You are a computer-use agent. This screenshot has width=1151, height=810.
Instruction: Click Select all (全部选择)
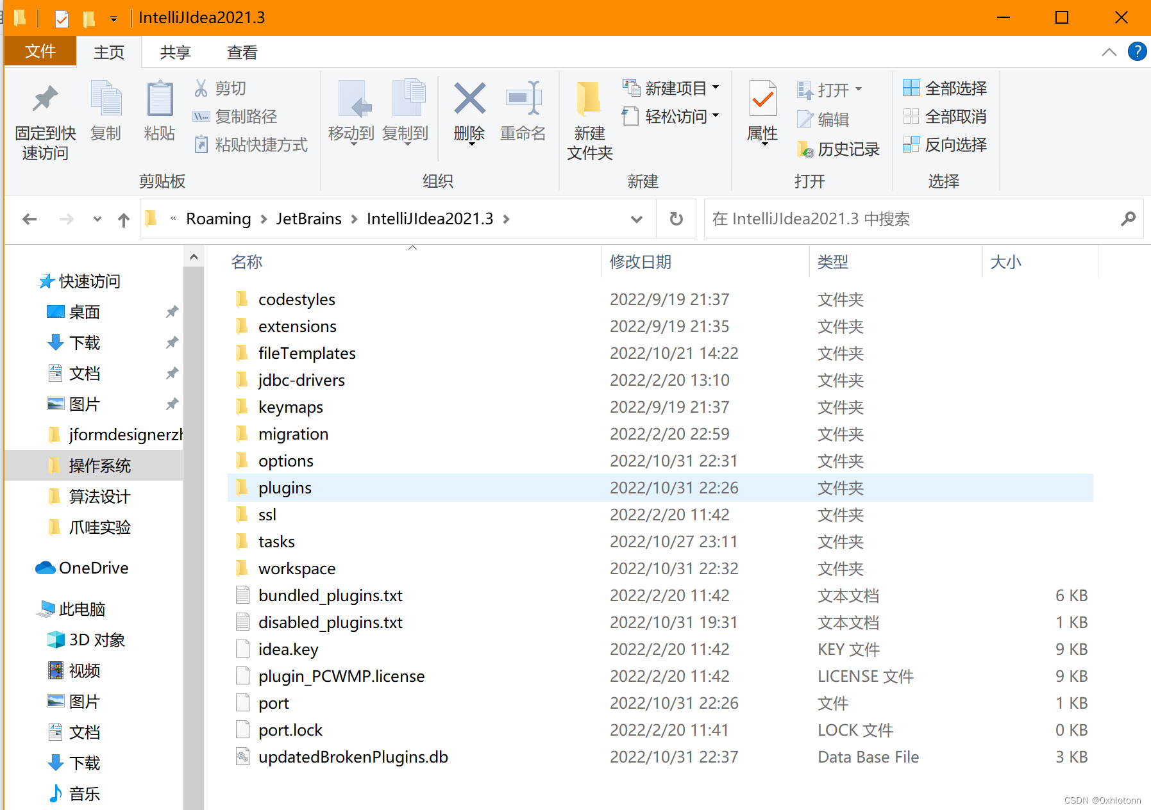click(x=945, y=88)
